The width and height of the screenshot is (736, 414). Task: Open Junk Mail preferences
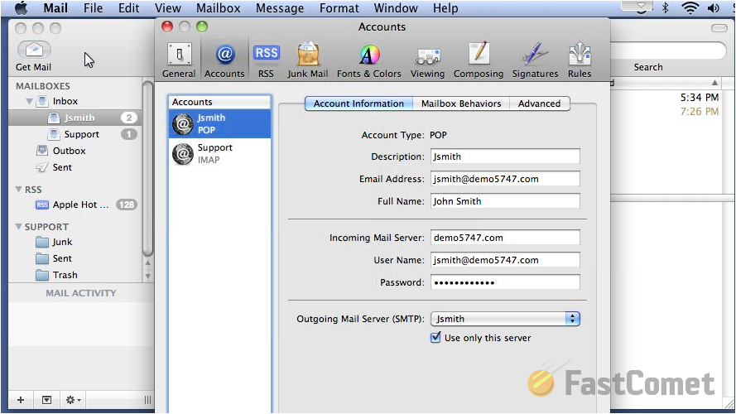(x=308, y=60)
